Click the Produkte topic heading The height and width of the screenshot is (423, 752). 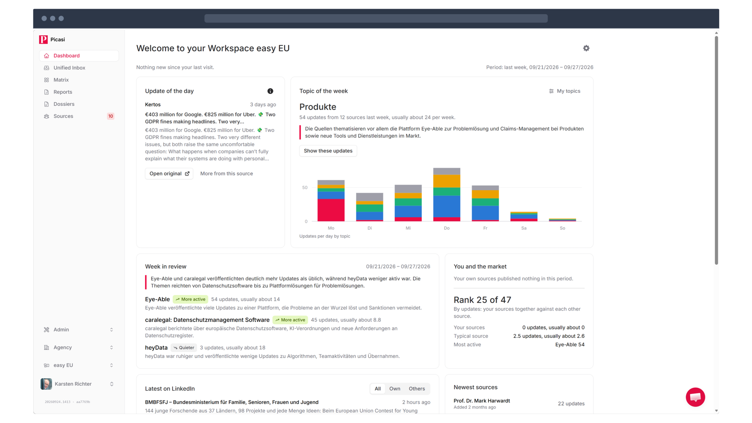click(x=318, y=107)
